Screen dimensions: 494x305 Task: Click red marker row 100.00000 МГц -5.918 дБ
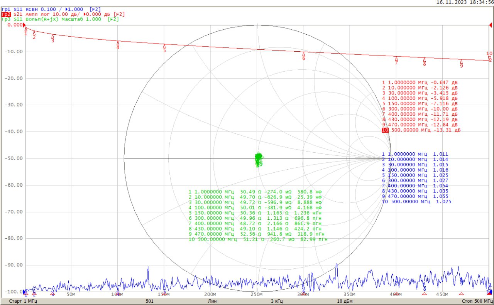pos(420,99)
